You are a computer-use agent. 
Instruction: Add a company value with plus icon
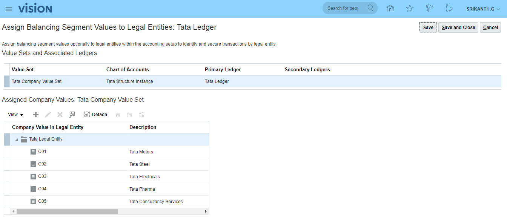(x=36, y=115)
